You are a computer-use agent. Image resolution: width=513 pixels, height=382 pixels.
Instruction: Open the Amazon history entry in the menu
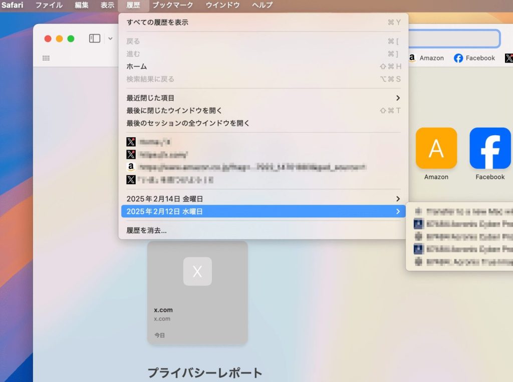click(x=264, y=167)
